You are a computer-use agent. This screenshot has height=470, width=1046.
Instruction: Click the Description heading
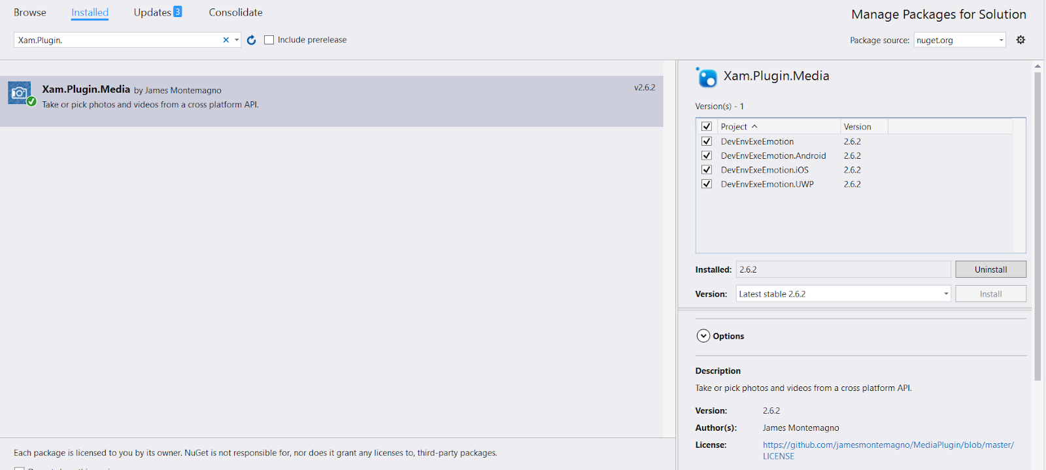point(718,371)
